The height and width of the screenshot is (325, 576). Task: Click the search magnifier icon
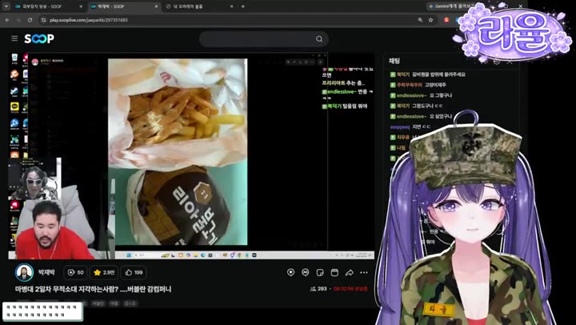click(x=319, y=39)
